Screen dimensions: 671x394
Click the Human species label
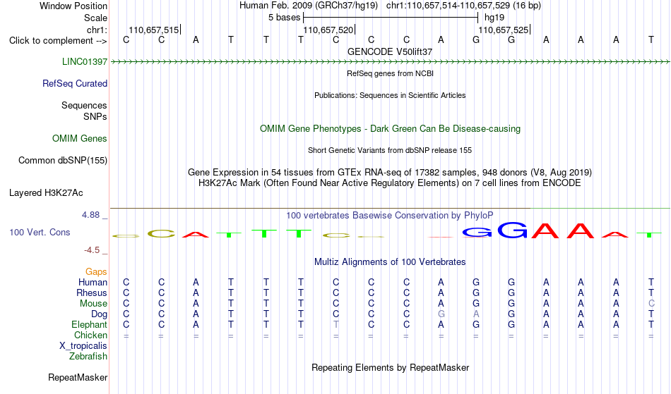coord(93,282)
